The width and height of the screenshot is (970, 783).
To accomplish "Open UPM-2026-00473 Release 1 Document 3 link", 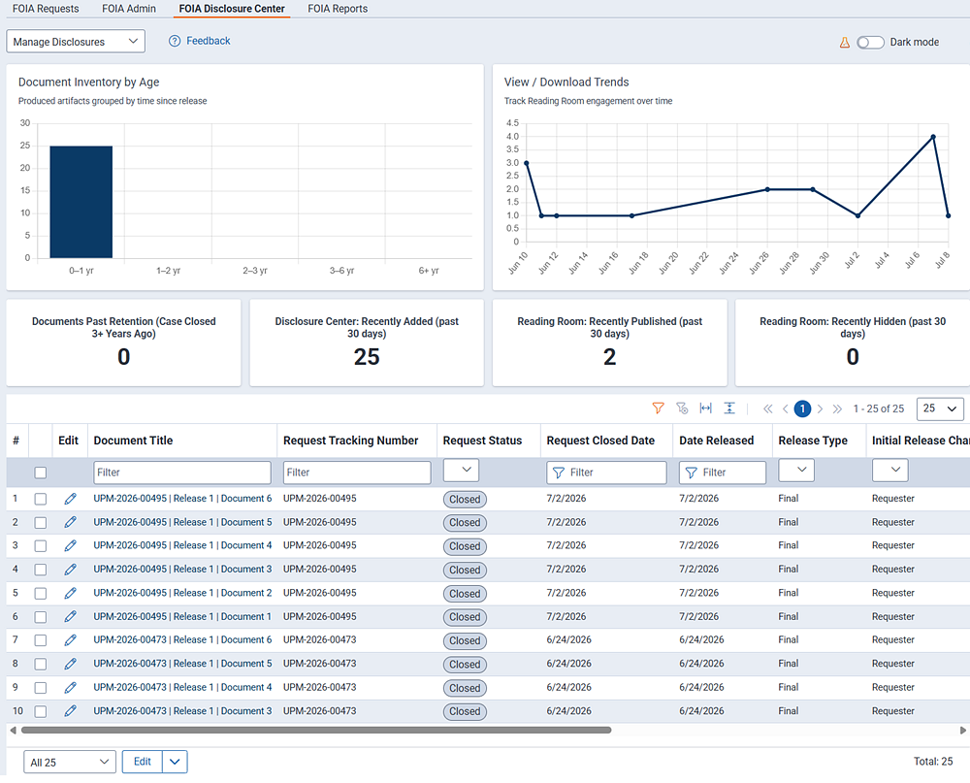I will click(x=182, y=711).
